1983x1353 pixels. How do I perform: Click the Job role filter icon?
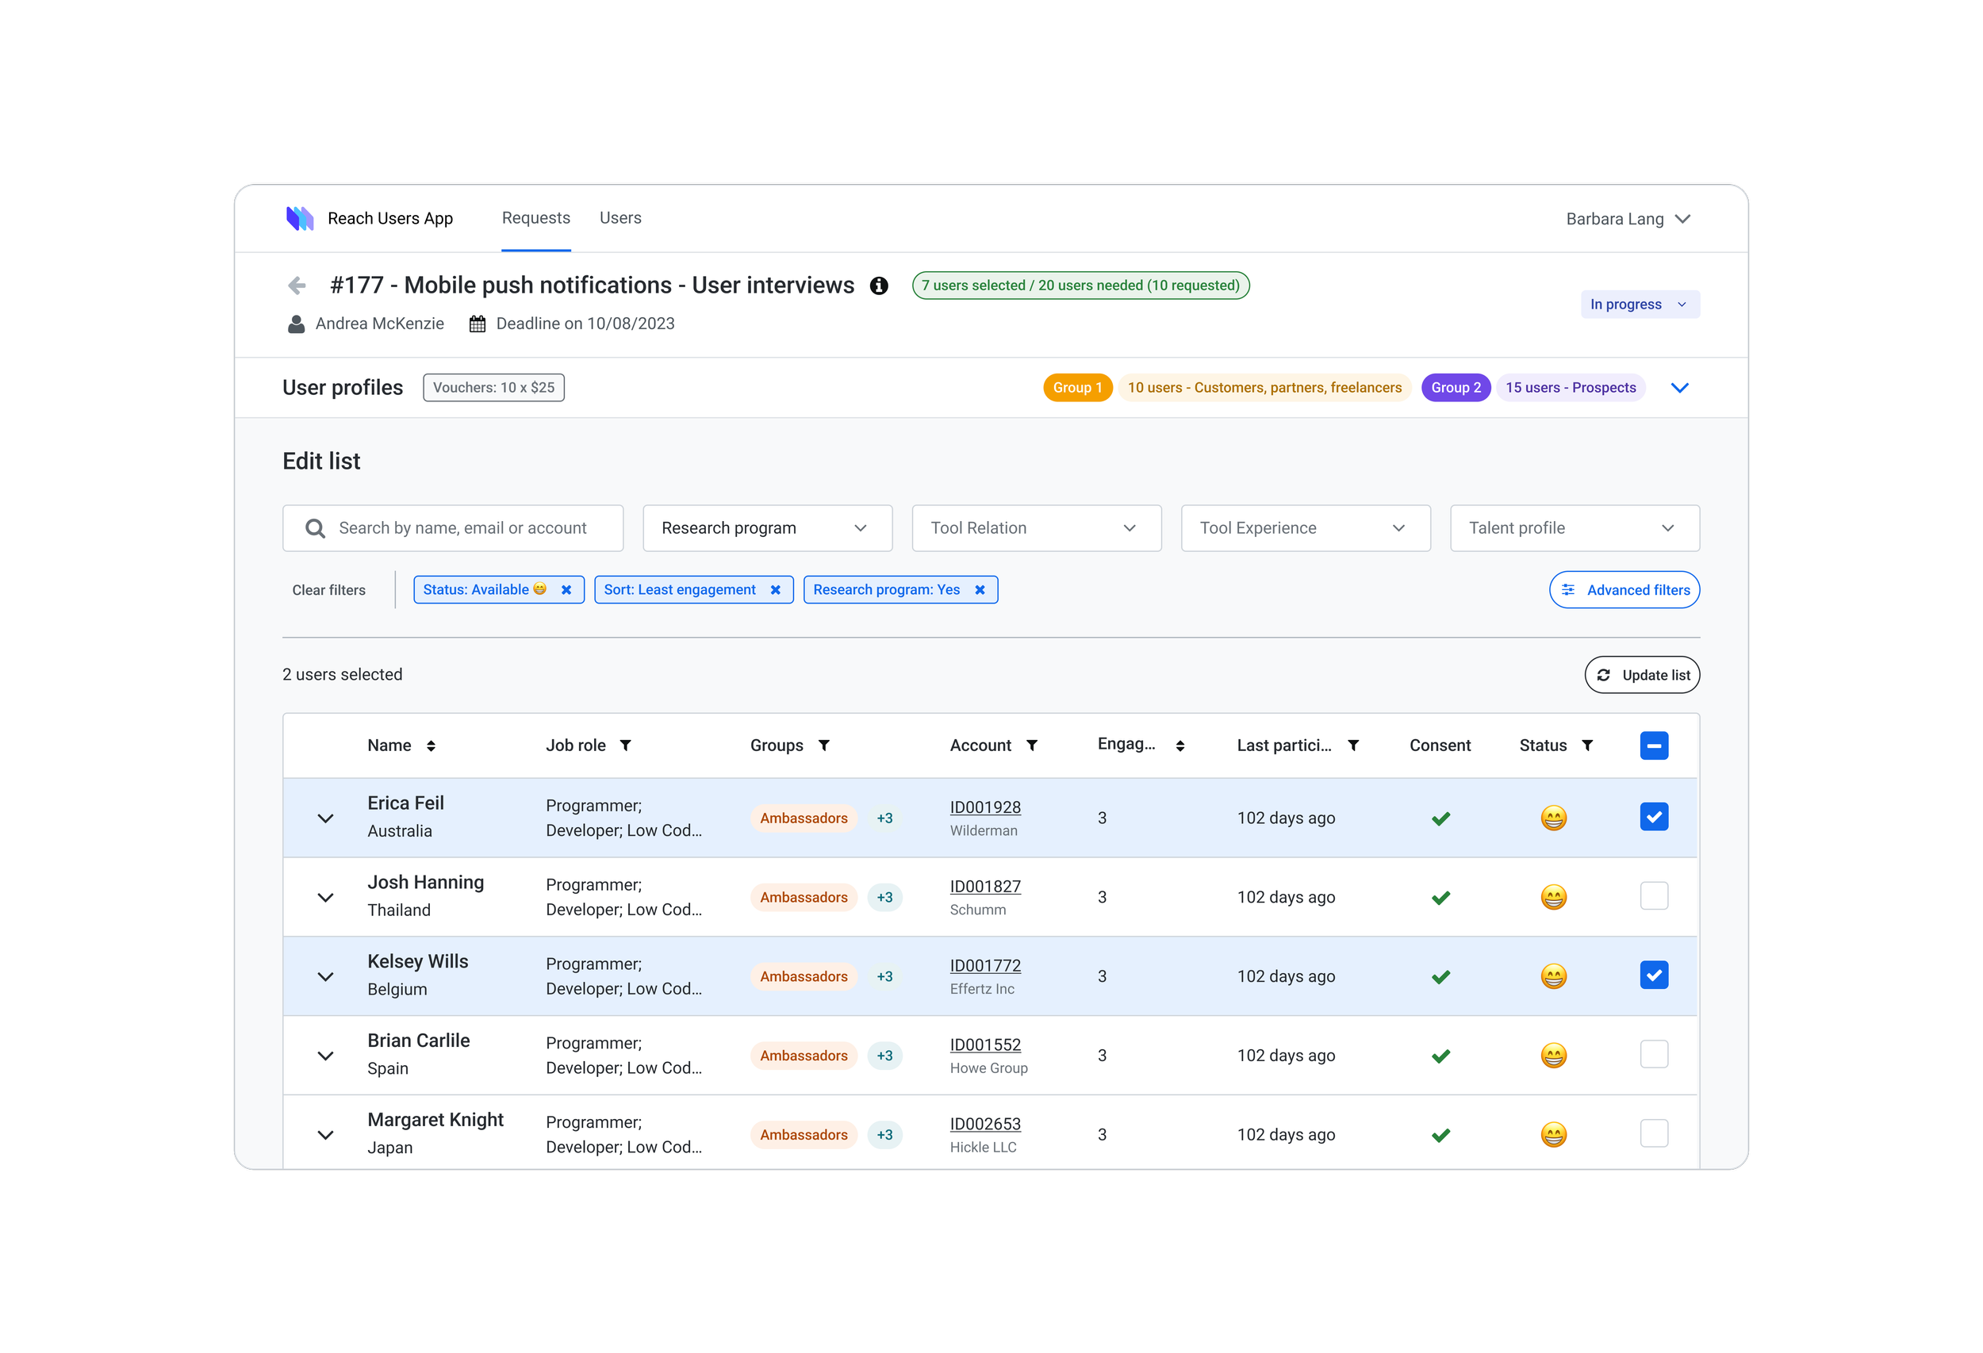point(626,745)
